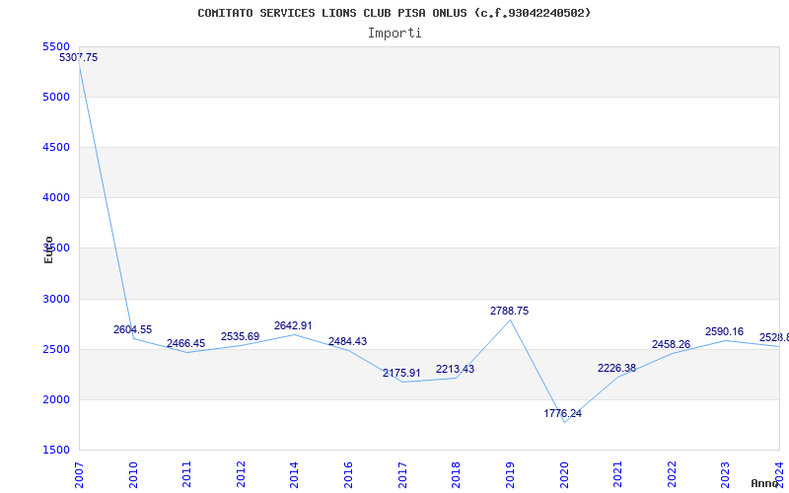Select the data label 2484.43
789x493 pixels.
pyautogui.click(x=348, y=341)
